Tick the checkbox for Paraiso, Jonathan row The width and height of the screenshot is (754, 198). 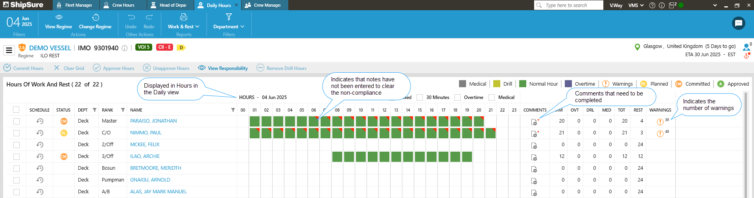pyautogui.click(x=16, y=121)
